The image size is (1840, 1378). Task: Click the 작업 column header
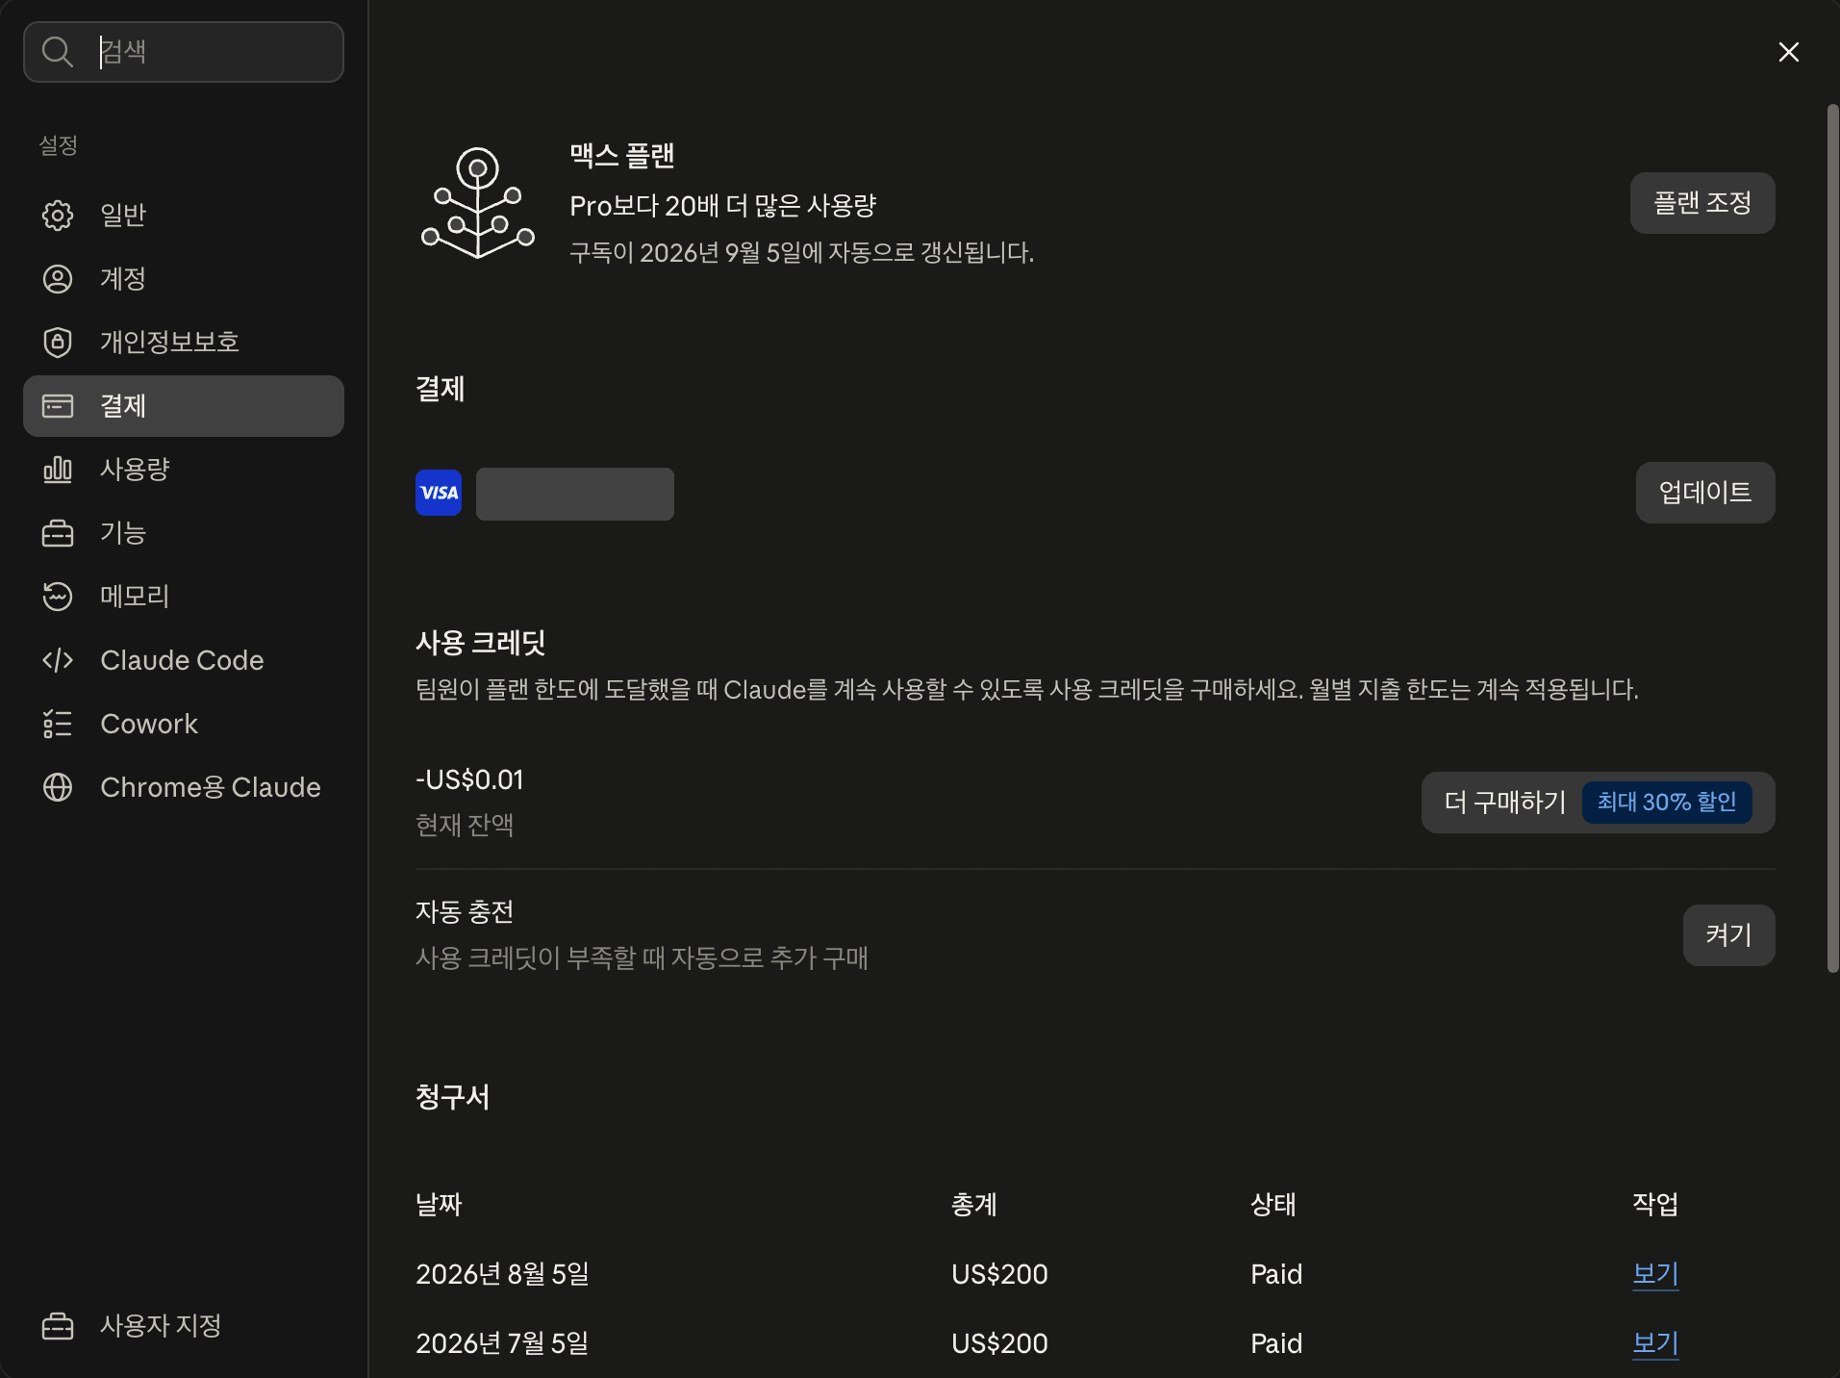[x=1655, y=1204]
